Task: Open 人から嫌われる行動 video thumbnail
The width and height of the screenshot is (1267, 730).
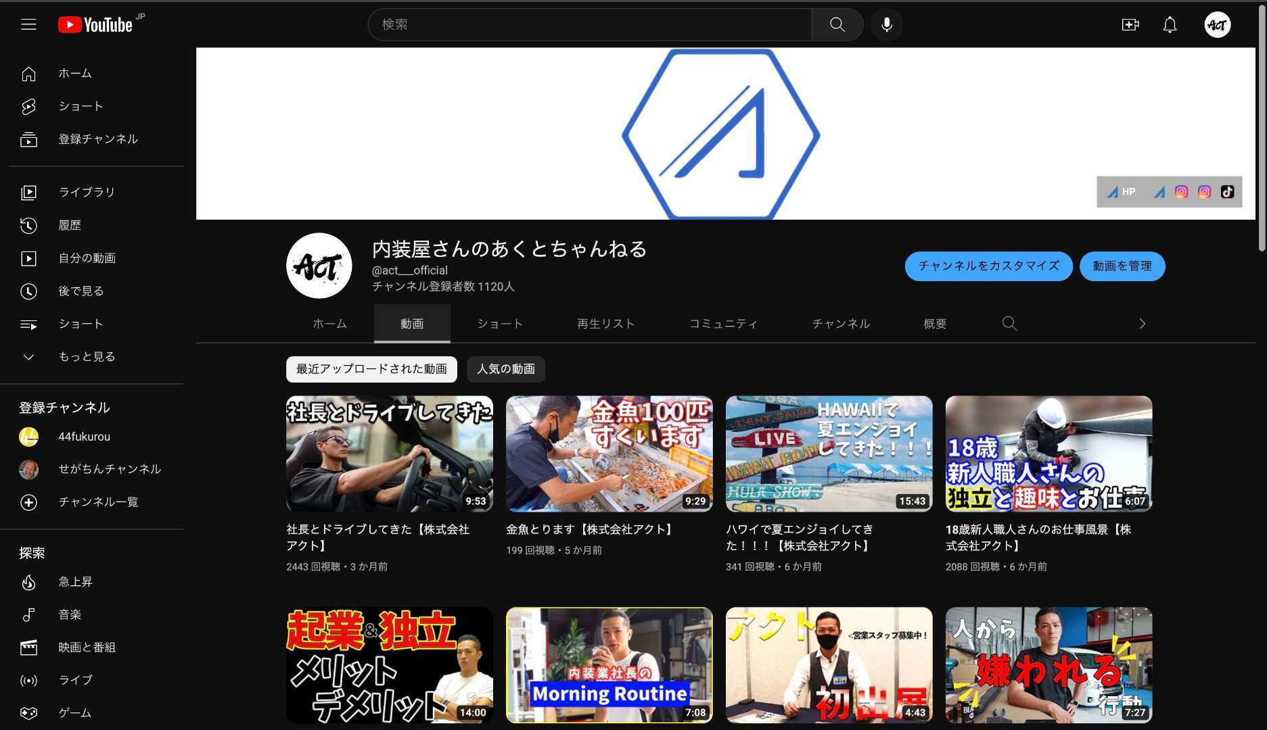Action: click(x=1049, y=665)
